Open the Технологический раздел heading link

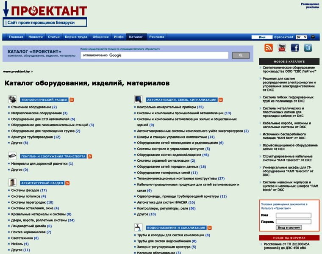click(x=44, y=100)
